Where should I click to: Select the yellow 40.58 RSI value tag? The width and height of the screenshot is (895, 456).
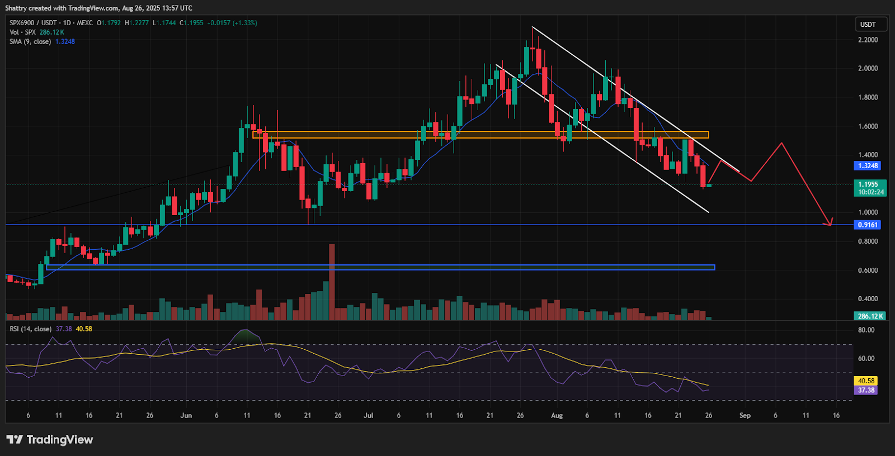click(866, 381)
